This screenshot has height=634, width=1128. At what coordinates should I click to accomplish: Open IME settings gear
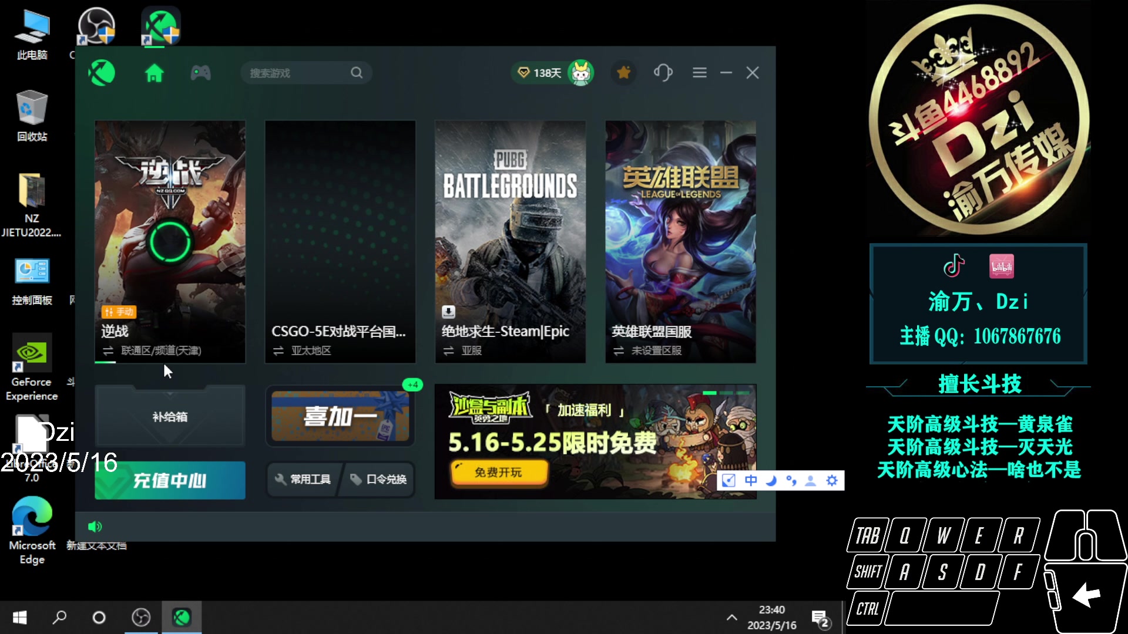[x=832, y=481]
